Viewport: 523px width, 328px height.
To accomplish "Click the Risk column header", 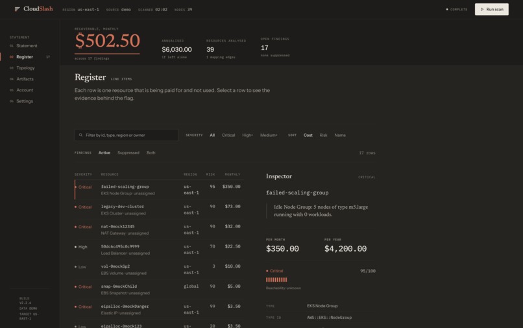I will coord(210,174).
